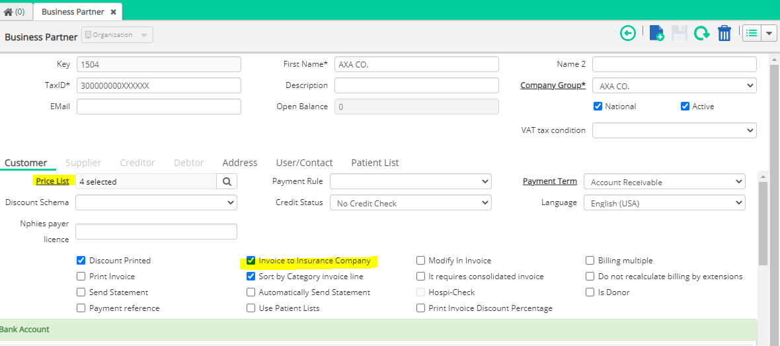Click the Price List link label

(x=53, y=181)
